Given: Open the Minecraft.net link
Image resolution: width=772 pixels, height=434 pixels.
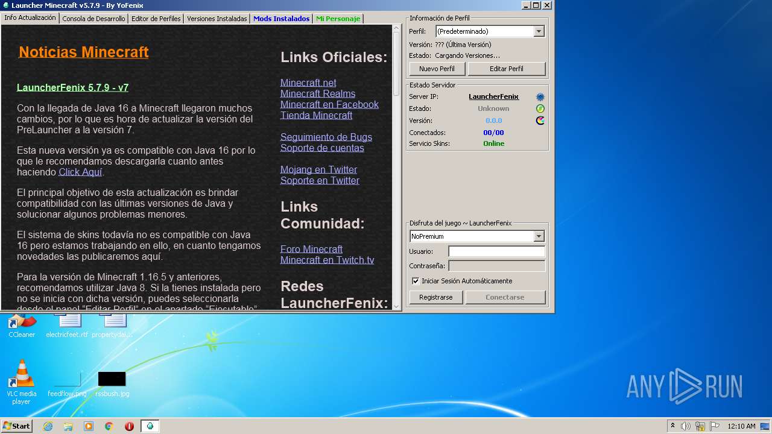Looking at the screenshot, I should (x=308, y=83).
